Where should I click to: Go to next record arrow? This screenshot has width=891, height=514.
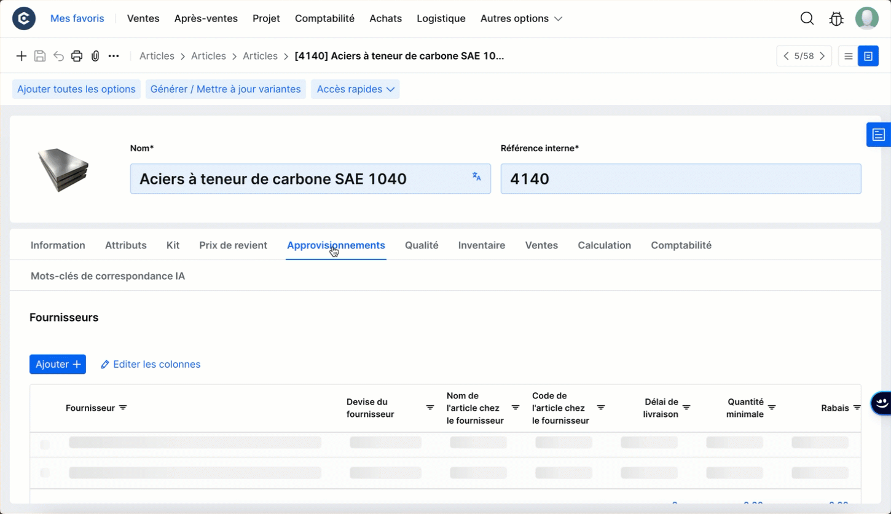(822, 56)
